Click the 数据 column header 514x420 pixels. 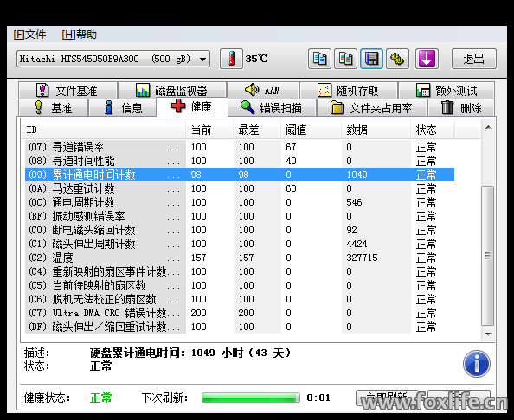[376, 130]
